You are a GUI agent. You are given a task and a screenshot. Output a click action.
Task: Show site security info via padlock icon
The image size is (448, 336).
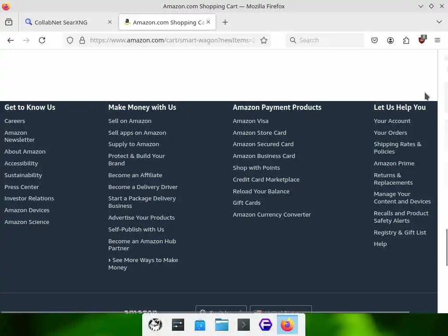[82, 40]
